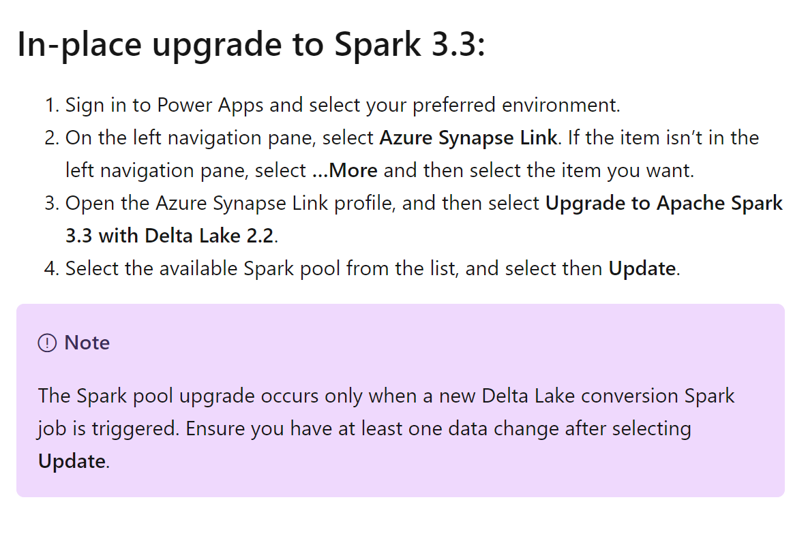Click the "In-place upgrade to Spark 3.3" heading
Image resolution: width=808 pixels, height=534 pixels.
tap(251, 44)
